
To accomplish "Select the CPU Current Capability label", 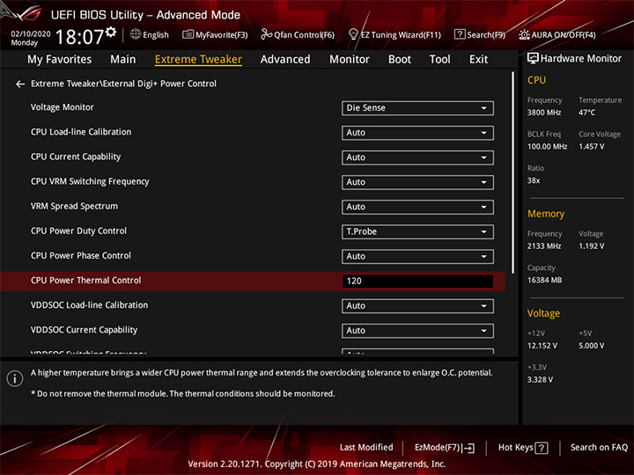I will [x=76, y=157].
